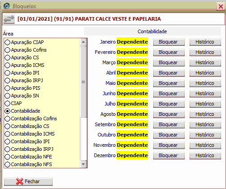Select the Contabilização NFE radio option

[x=7, y=157]
